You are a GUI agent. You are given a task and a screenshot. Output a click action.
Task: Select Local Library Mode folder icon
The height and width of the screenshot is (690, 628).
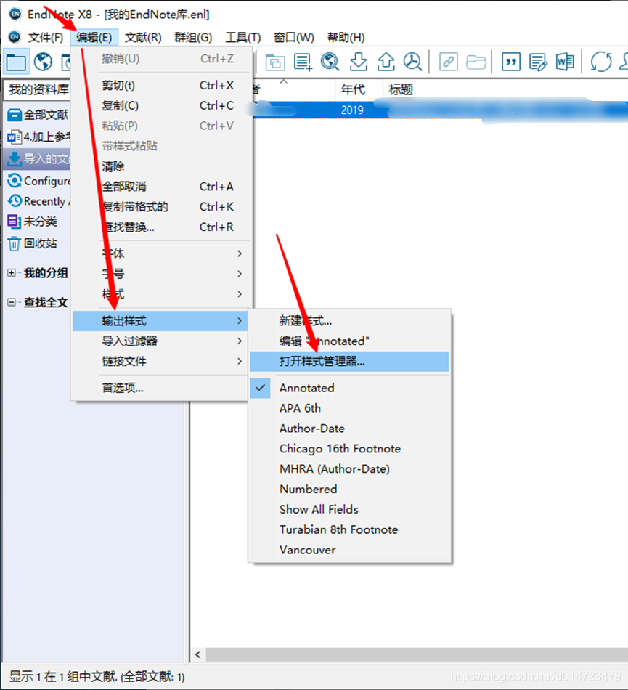16,62
